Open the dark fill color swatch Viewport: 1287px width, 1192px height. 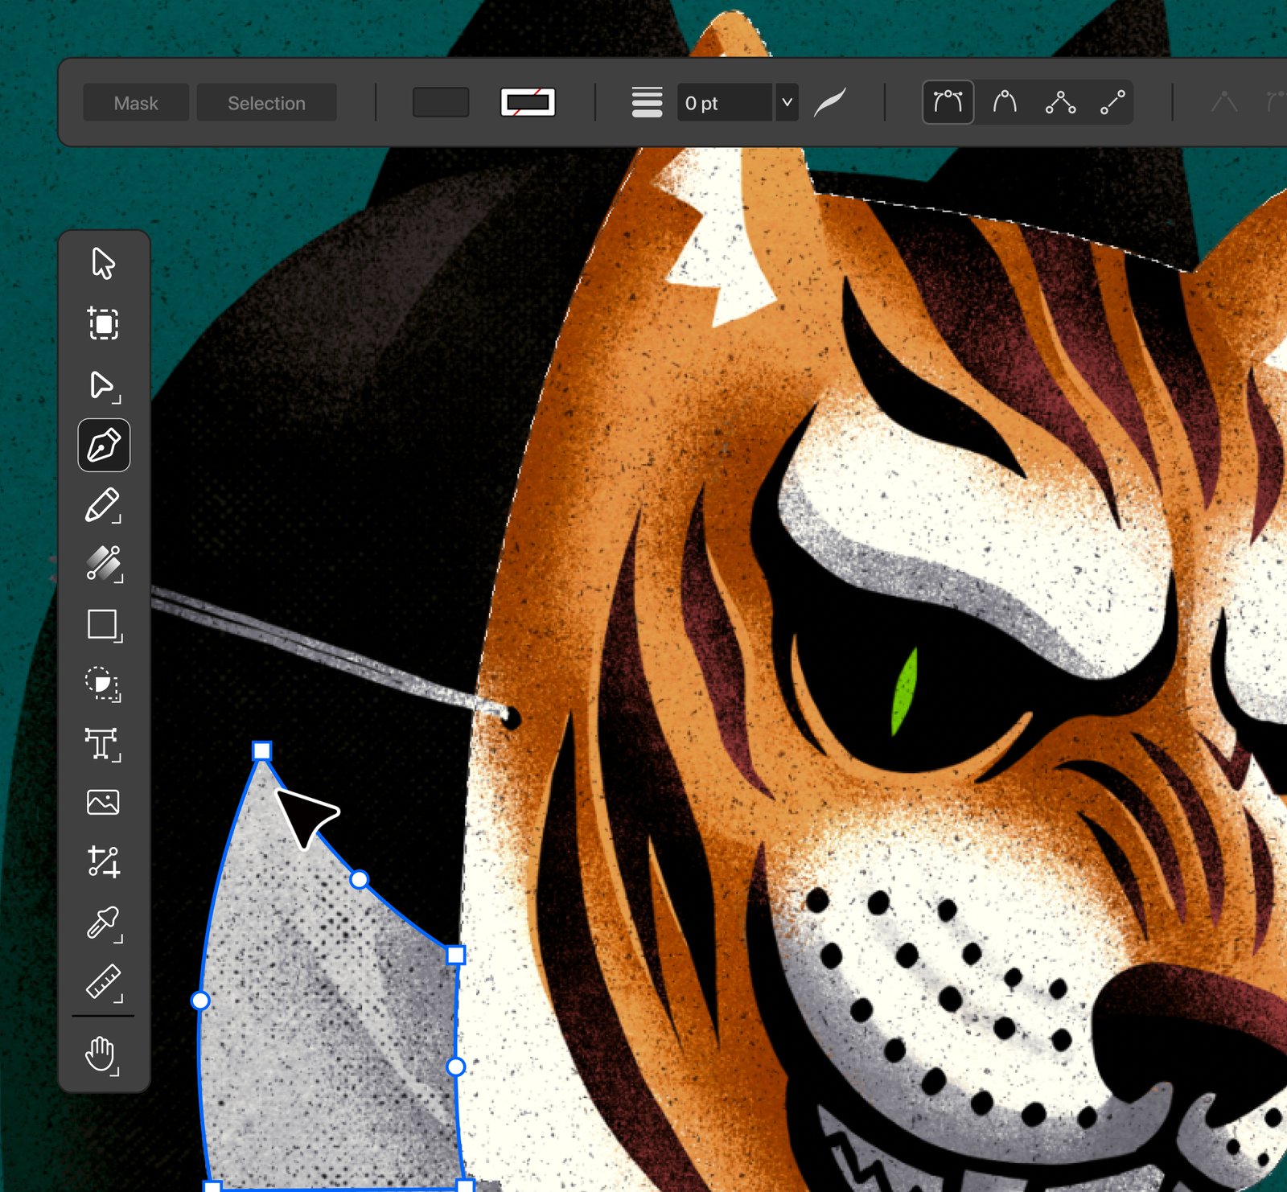pyautogui.click(x=441, y=102)
